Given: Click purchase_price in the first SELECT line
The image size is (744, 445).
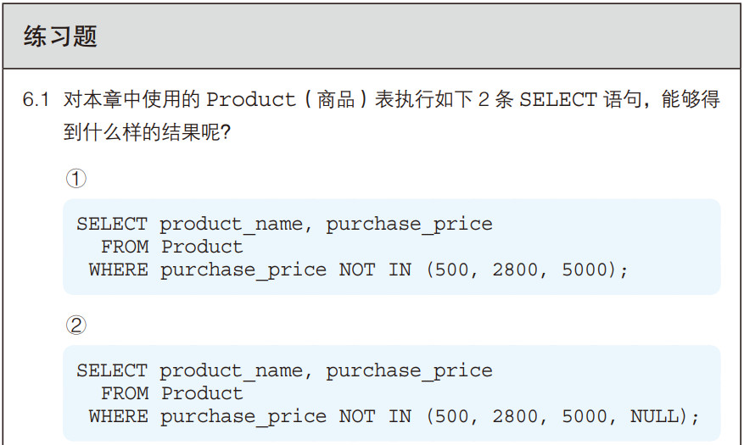Looking at the screenshot, I should [x=409, y=224].
